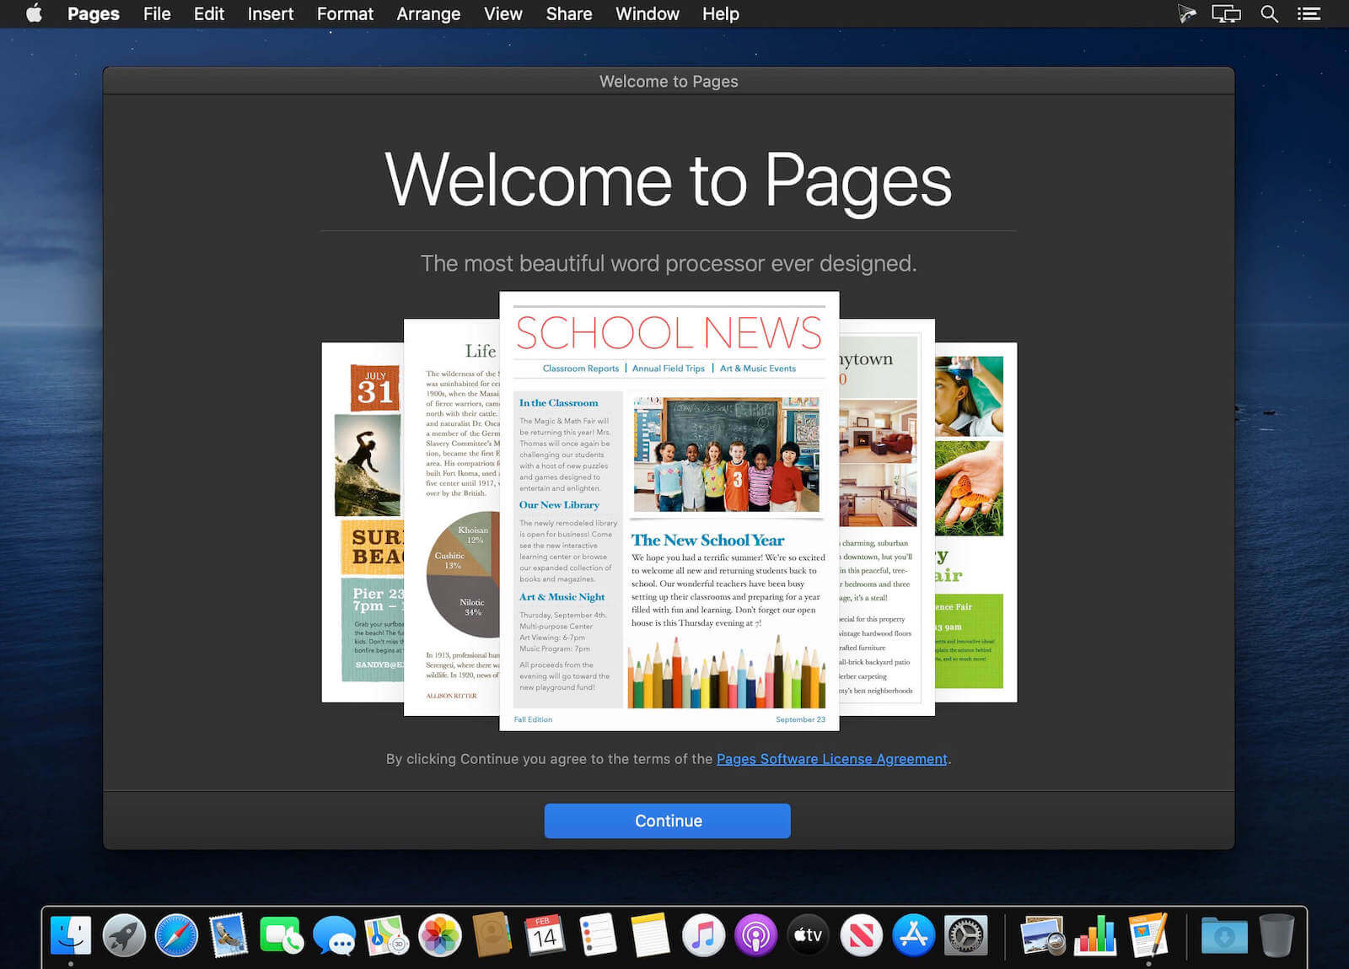Open the File menu
1349x969 pixels.
coord(157,13)
